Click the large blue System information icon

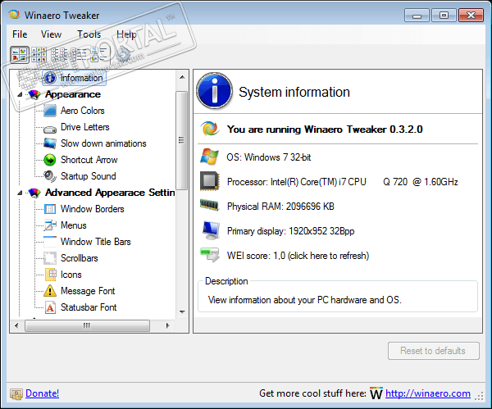[x=215, y=91]
